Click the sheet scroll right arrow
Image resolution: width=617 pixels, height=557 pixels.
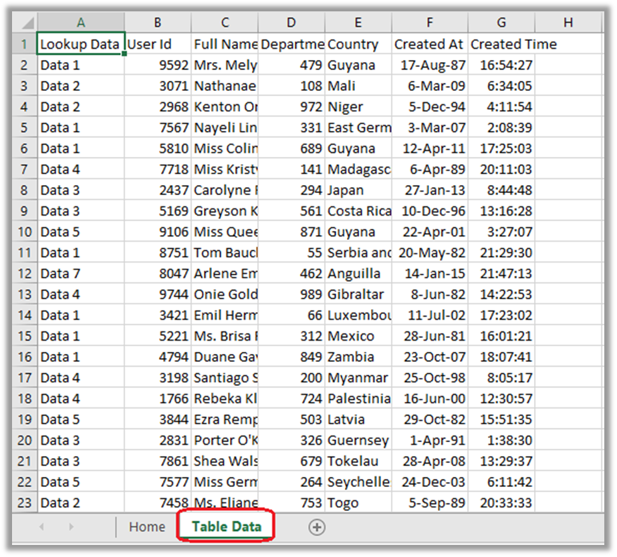[x=72, y=527]
